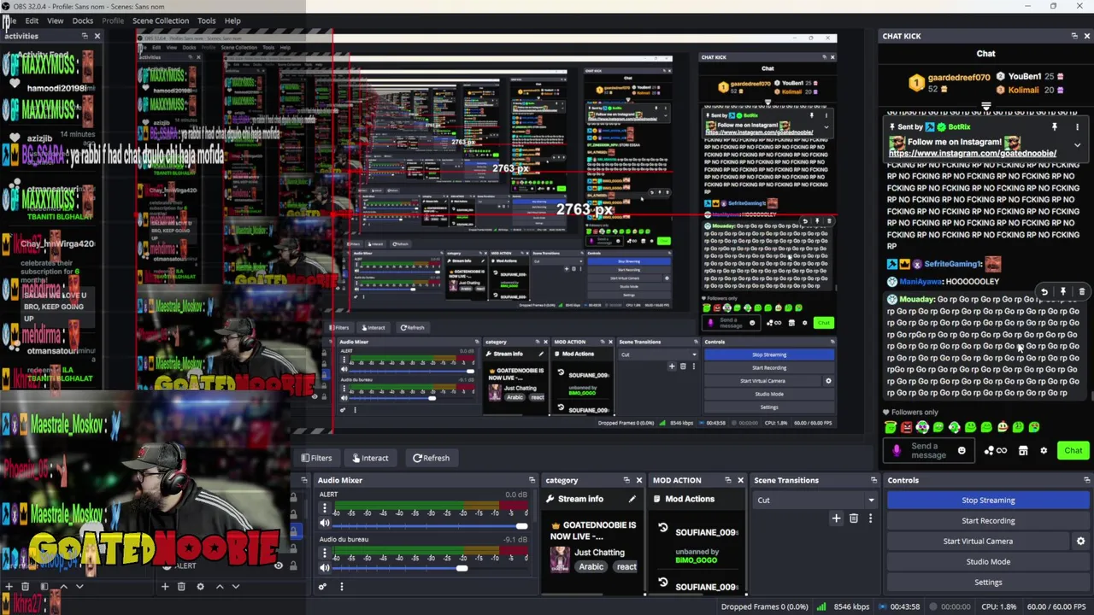
Task: Stop Streaming in the Controls dock
Action: tap(988, 501)
